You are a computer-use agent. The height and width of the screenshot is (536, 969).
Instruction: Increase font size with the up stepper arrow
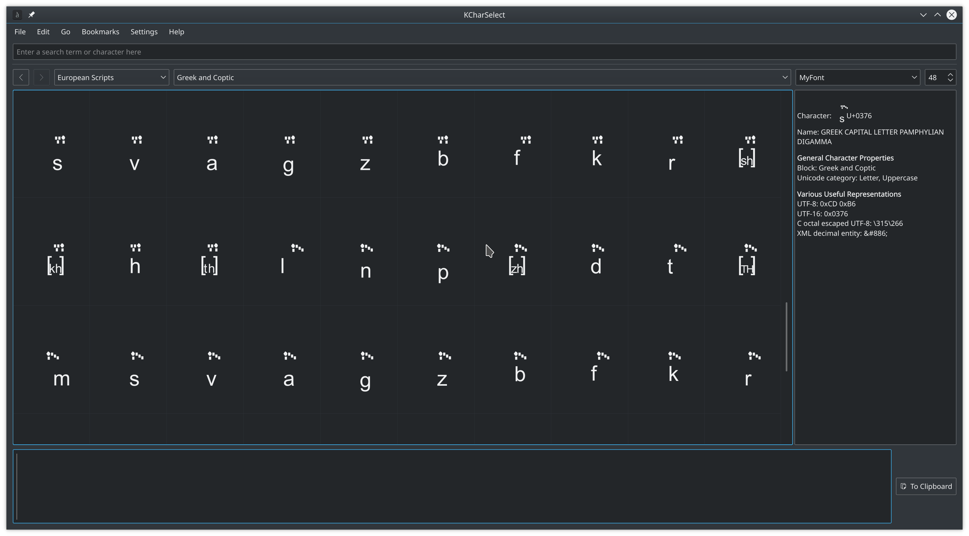pyautogui.click(x=951, y=74)
